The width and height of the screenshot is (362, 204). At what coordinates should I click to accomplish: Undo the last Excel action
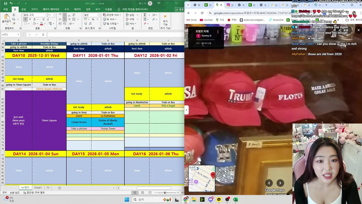point(11,3)
